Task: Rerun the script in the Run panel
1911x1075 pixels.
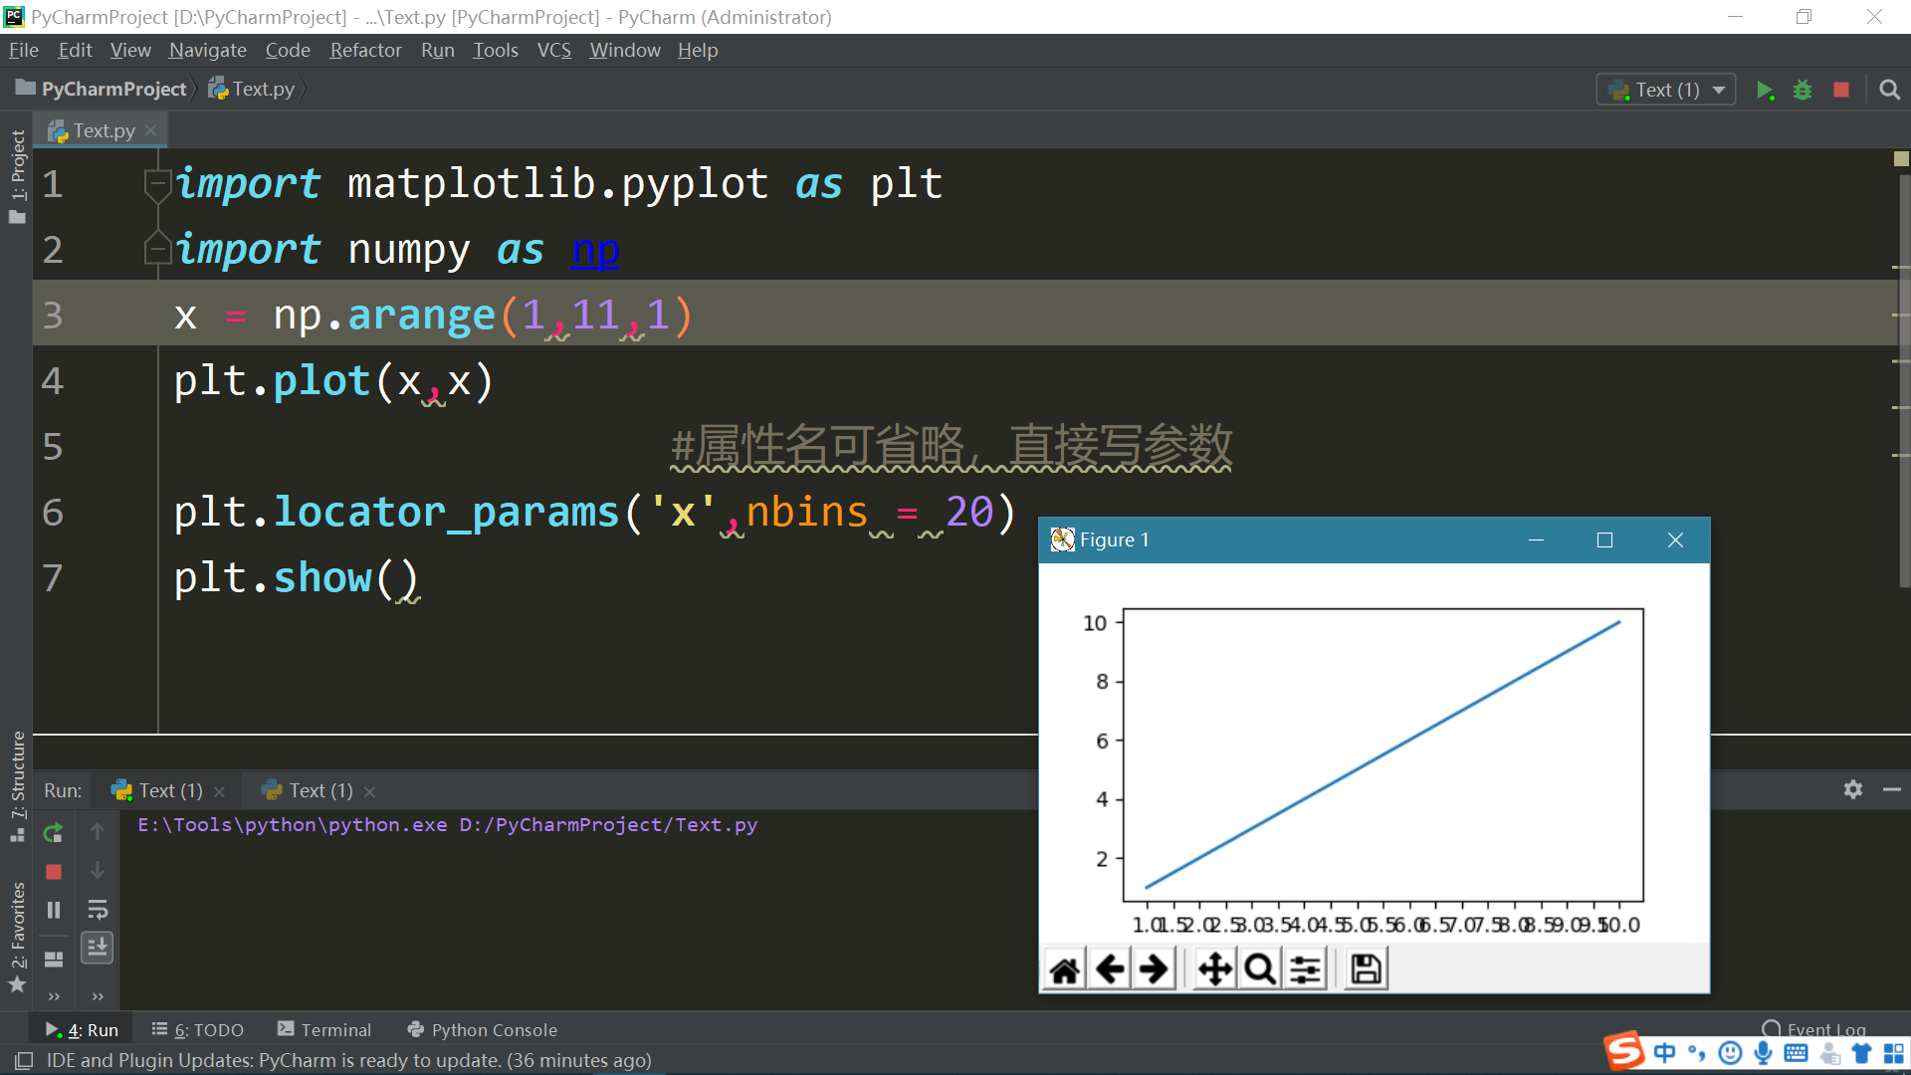Action: 54,832
